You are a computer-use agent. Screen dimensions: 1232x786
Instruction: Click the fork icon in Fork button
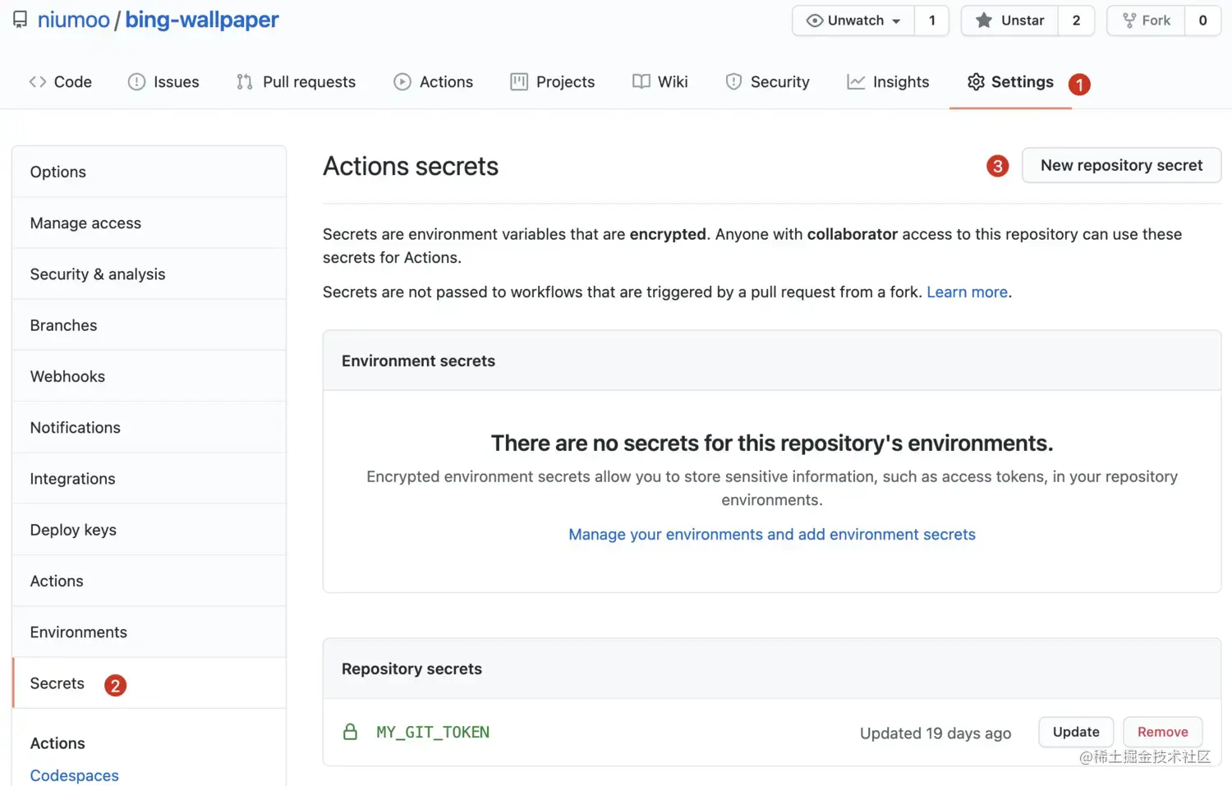pos(1129,21)
